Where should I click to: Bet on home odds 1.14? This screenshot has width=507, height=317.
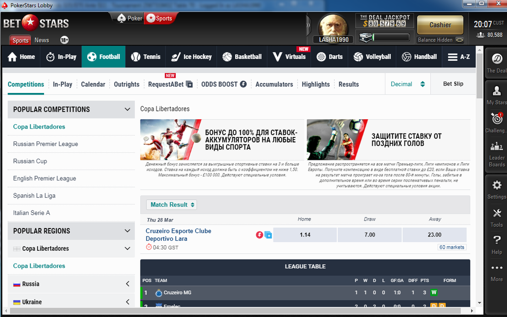305,235
